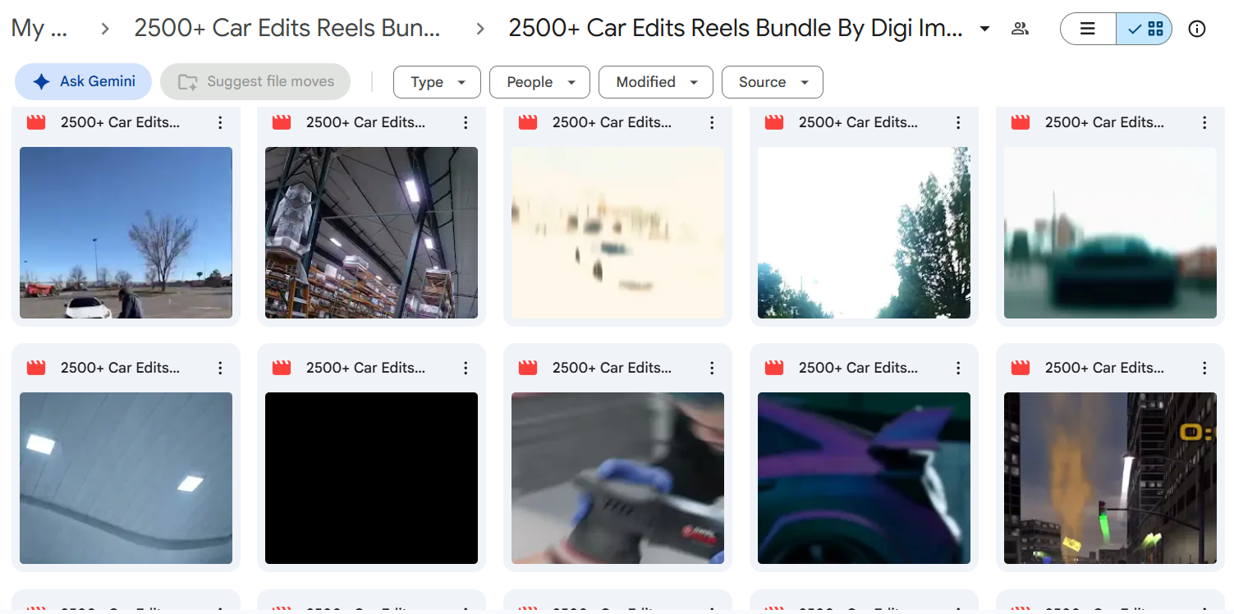Viewport: 1234px width, 614px height.
Task: Open more actions for ceiling lights video
Action: click(220, 368)
